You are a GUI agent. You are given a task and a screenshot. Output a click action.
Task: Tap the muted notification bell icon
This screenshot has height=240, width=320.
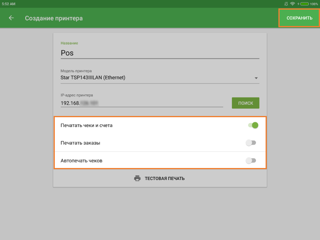(286, 4)
